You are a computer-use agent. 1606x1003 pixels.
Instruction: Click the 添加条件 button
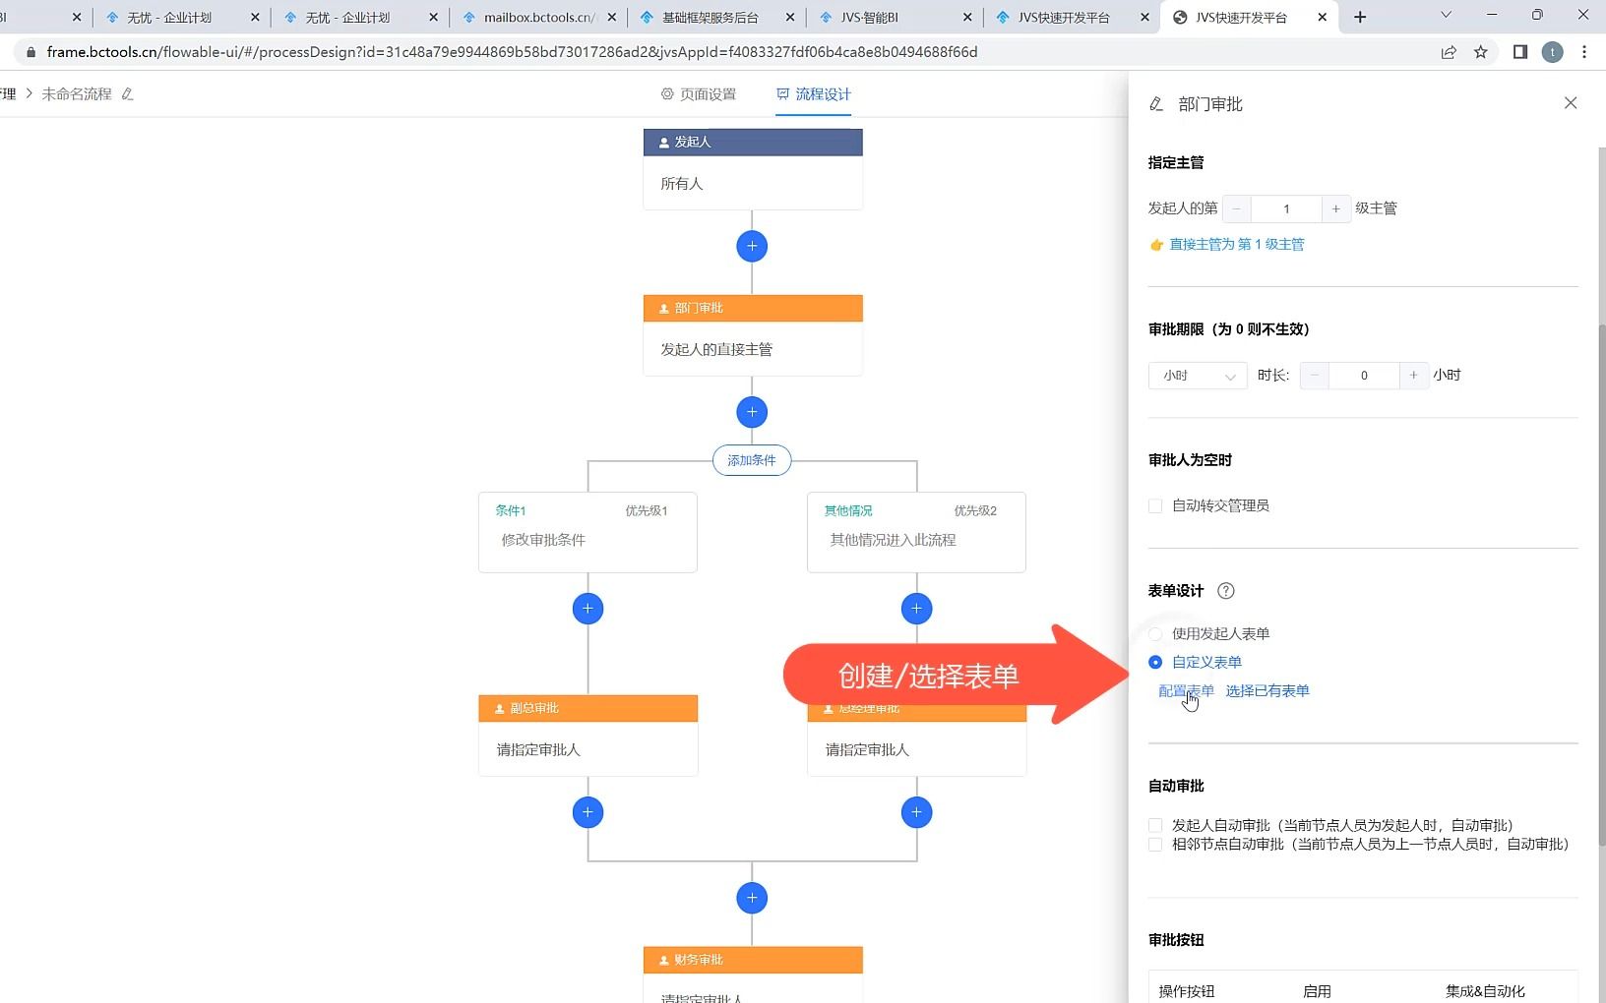pos(752,460)
